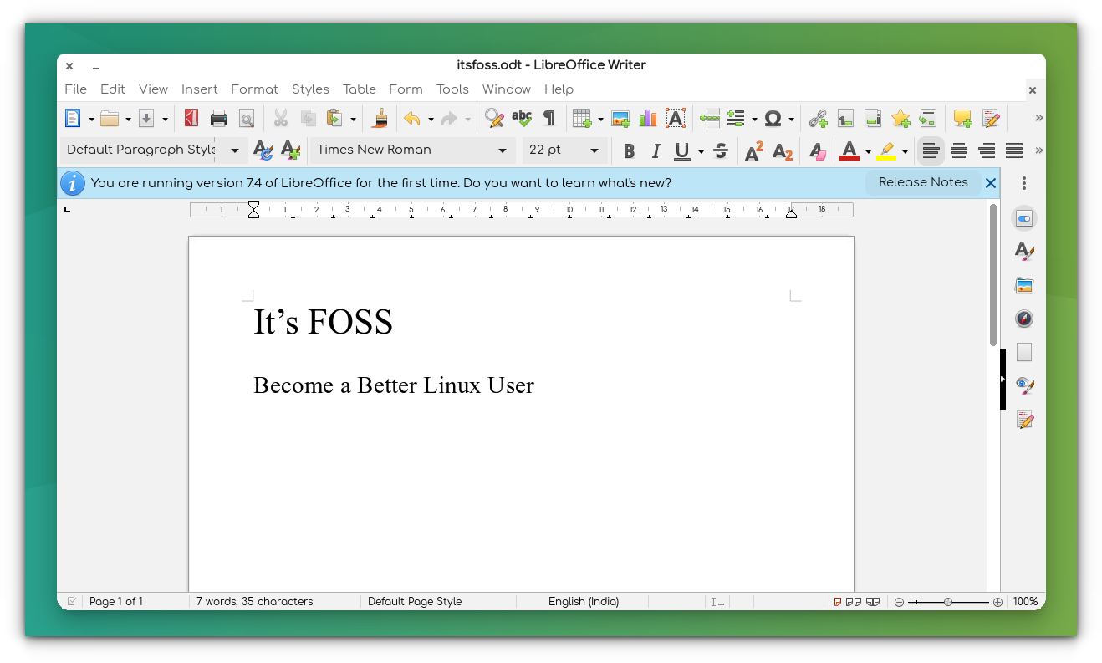Click the Copy icon

click(308, 119)
